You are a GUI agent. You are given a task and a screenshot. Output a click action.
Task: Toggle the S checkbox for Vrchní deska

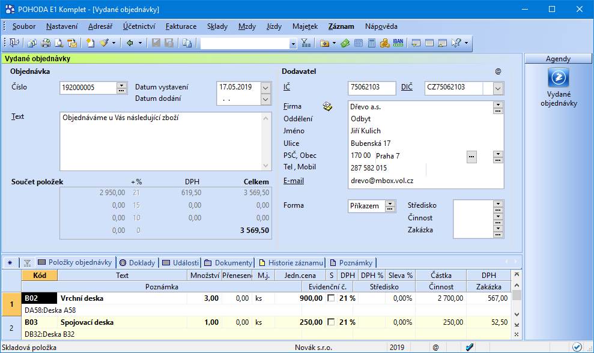point(331,298)
